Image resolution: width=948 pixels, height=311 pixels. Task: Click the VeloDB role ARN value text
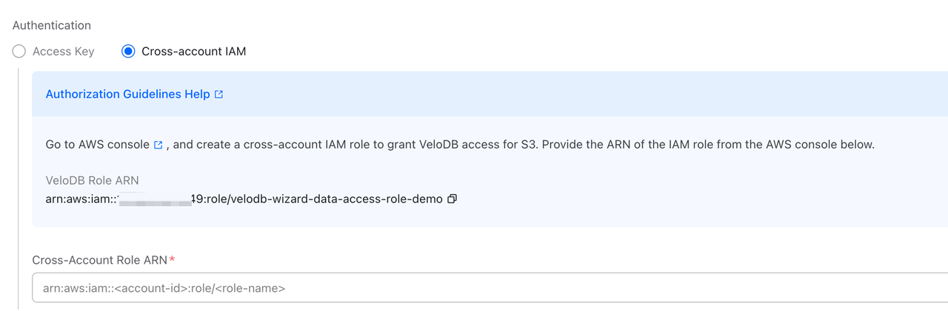click(244, 199)
